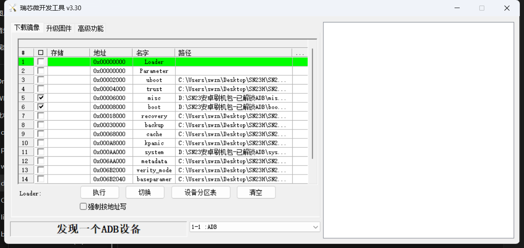Screen dimensions: 524x248
Task: Check the system partition checkbox
Action: [40, 152]
